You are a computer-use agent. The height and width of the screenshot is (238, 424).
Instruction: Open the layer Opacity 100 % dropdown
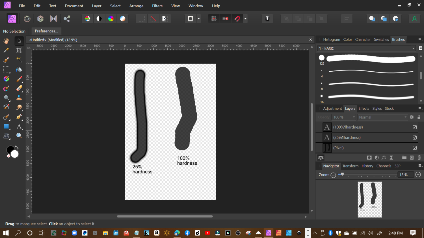tap(344, 117)
